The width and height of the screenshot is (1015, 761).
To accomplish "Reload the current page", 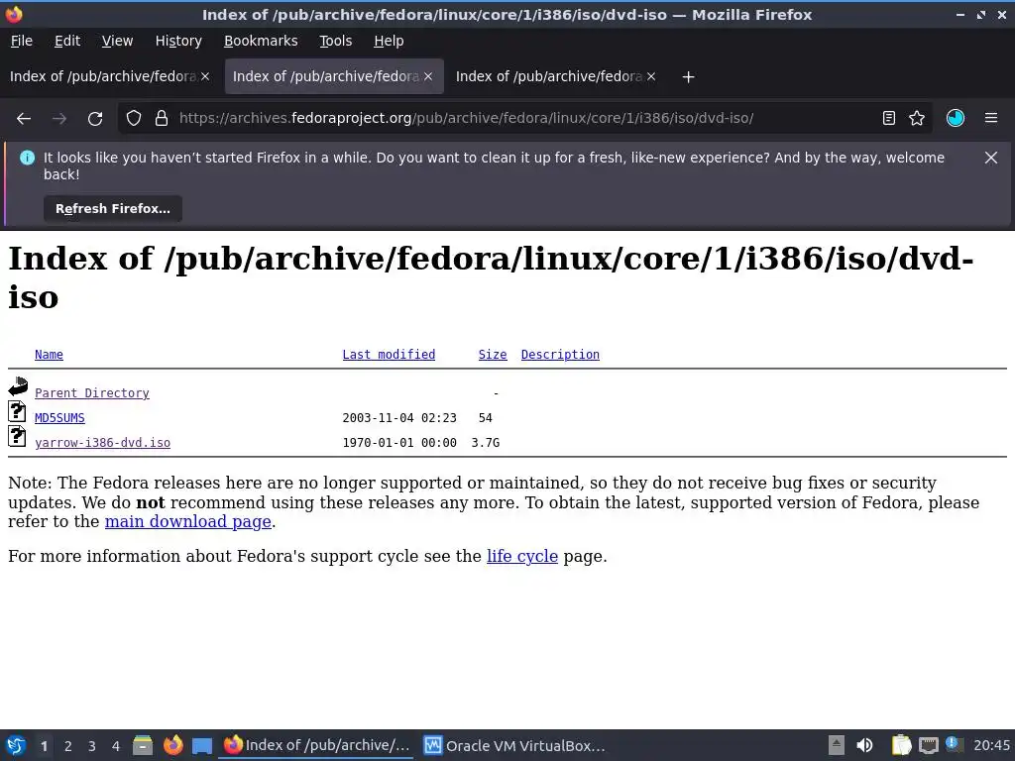I will [x=95, y=119].
